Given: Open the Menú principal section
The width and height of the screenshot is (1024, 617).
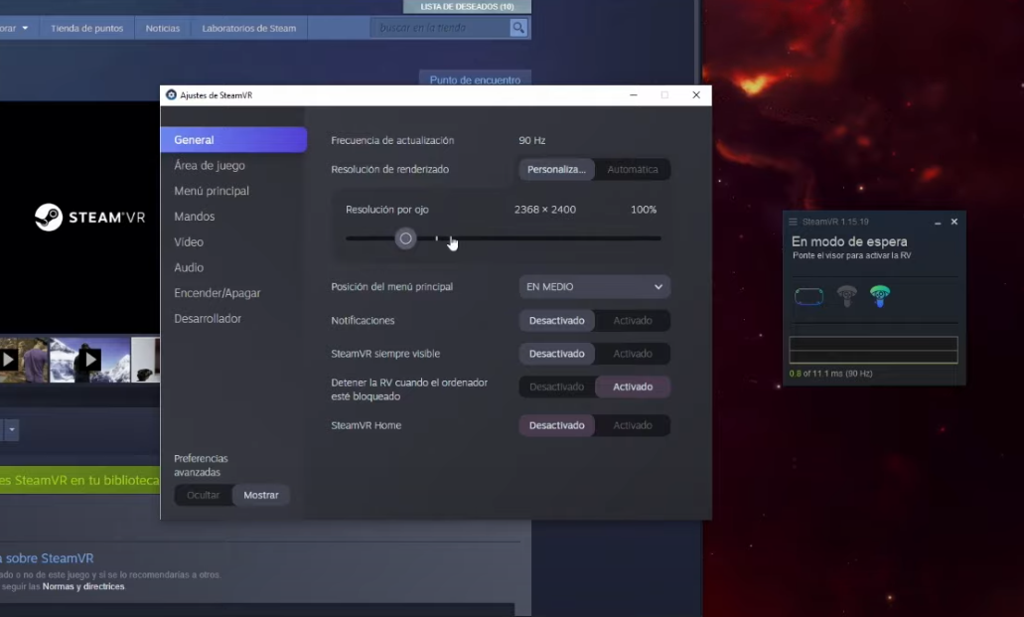Looking at the screenshot, I should click(211, 191).
